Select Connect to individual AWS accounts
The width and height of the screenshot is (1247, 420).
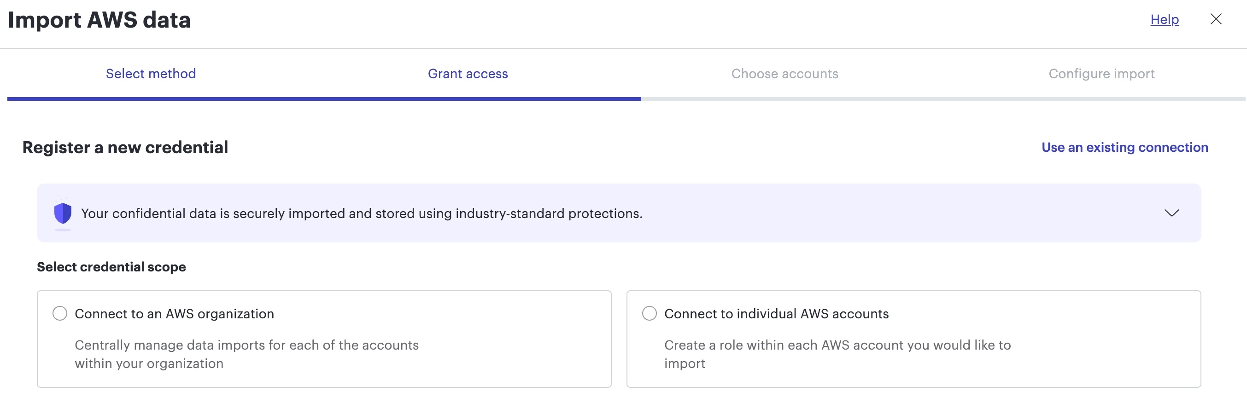tap(649, 313)
